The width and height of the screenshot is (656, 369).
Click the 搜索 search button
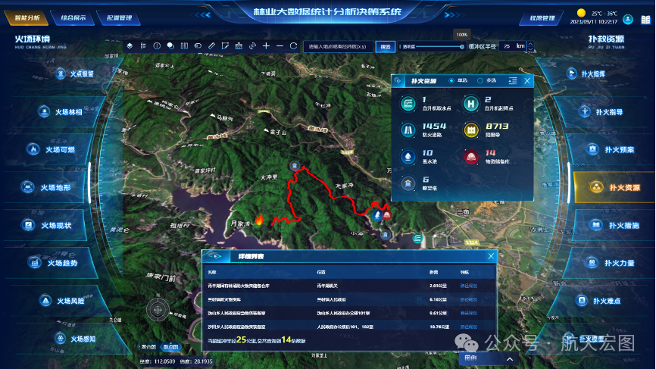[386, 46]
